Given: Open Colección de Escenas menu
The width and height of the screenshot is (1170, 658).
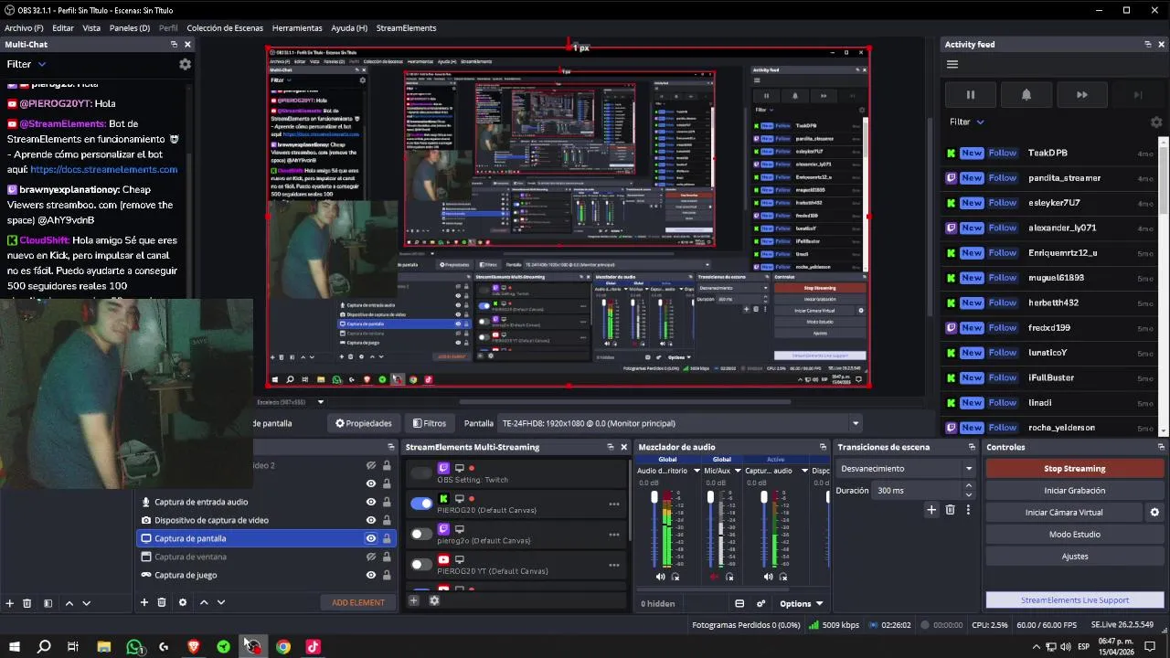Looking at the screenshot, I should (225, 28).
